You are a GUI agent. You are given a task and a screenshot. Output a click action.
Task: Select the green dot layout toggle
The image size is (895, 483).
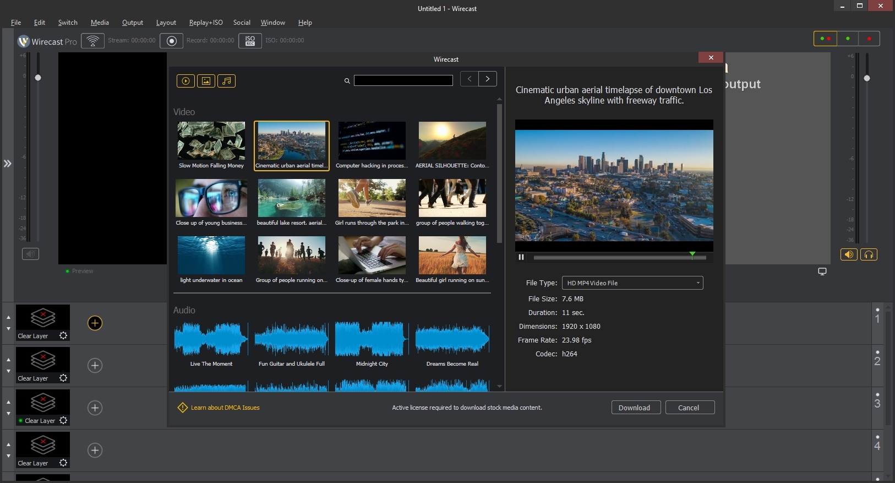click(x=848, y=39)
